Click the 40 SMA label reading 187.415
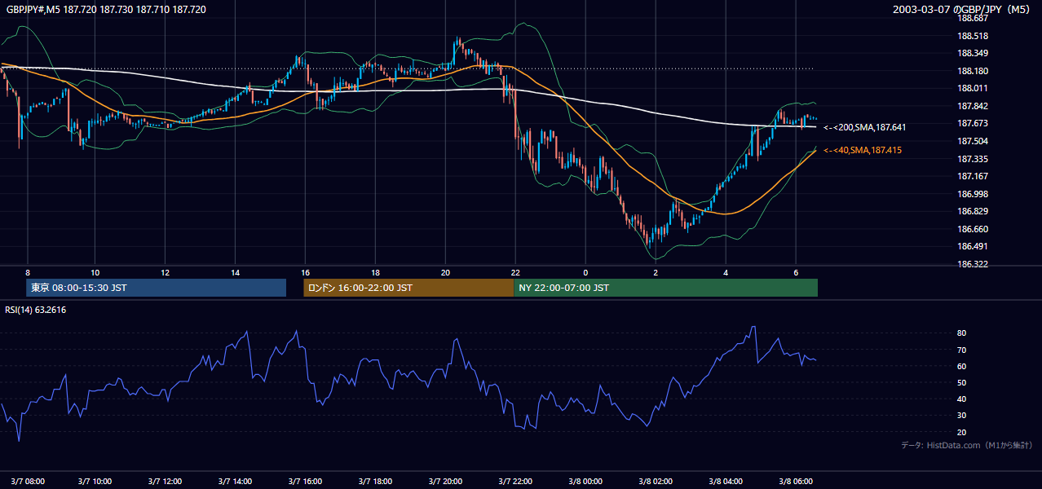Viewport: 1042px width, 489px height. (863, 150)
